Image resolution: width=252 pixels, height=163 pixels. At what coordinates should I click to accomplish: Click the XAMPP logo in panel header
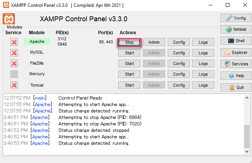pyautogui.click(x=9, y=19)
